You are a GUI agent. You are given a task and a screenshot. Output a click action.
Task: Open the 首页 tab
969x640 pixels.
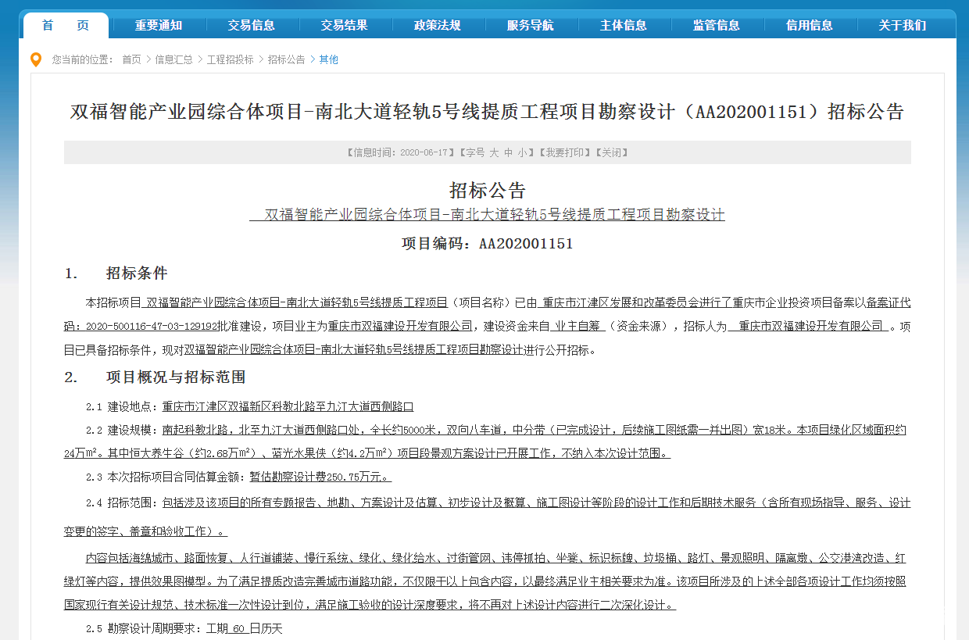[x=66, y=26]
